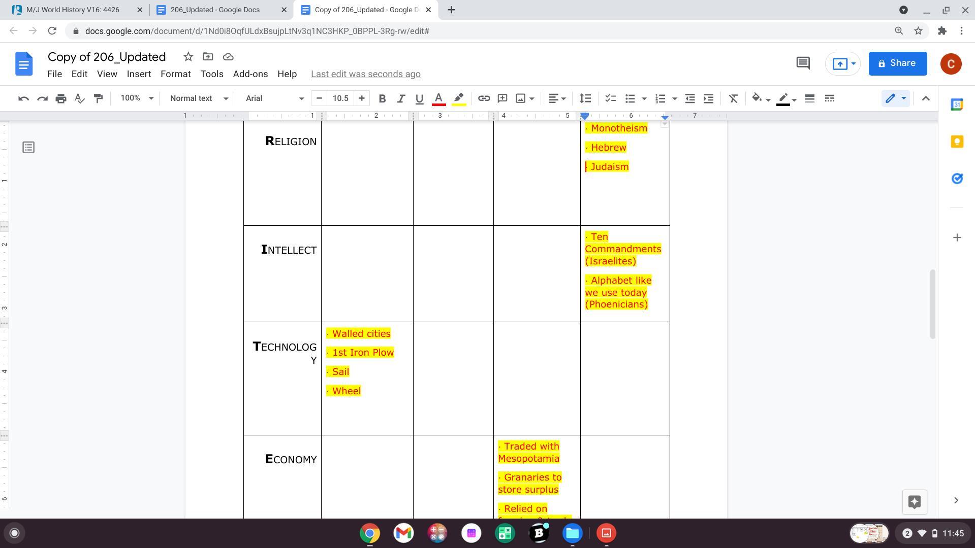The image size is (975, 548).
Task: Star the Copy of 206_Updated document
Action: (x=188, y=57)
